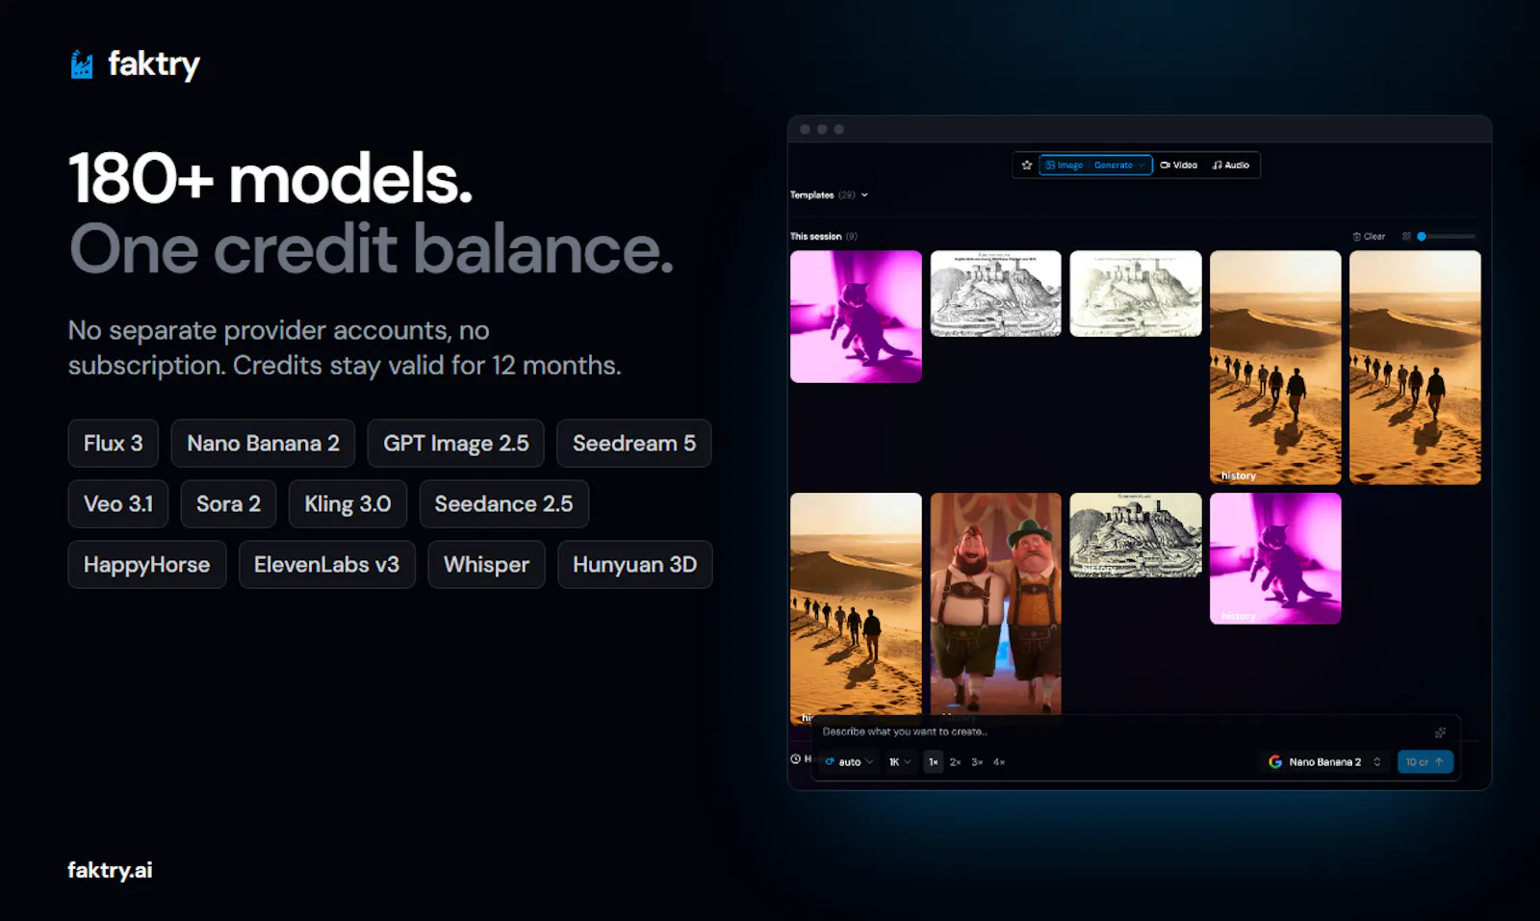
Task: Click the grid size icon beside slider
Action: 1406,237
